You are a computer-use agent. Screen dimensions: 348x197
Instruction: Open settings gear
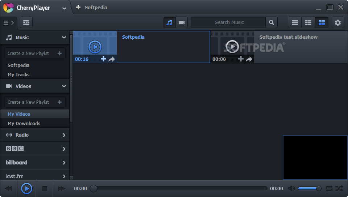coord(338,22)
